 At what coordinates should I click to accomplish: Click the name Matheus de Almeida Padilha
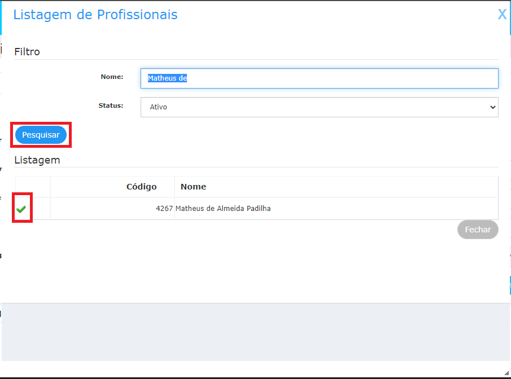[x=223, y=208]
